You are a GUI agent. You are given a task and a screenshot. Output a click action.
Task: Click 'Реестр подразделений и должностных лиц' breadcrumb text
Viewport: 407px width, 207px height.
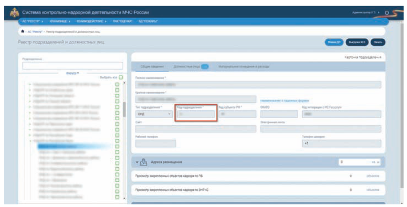pyautogui.click(x=73, y=31)
